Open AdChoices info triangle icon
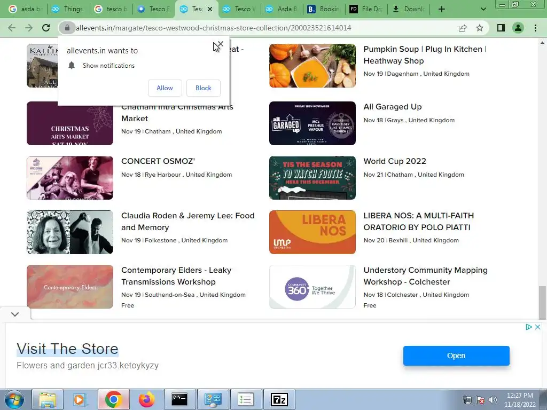547x410 pixels. pyautogui.click(x=529, y=327)
